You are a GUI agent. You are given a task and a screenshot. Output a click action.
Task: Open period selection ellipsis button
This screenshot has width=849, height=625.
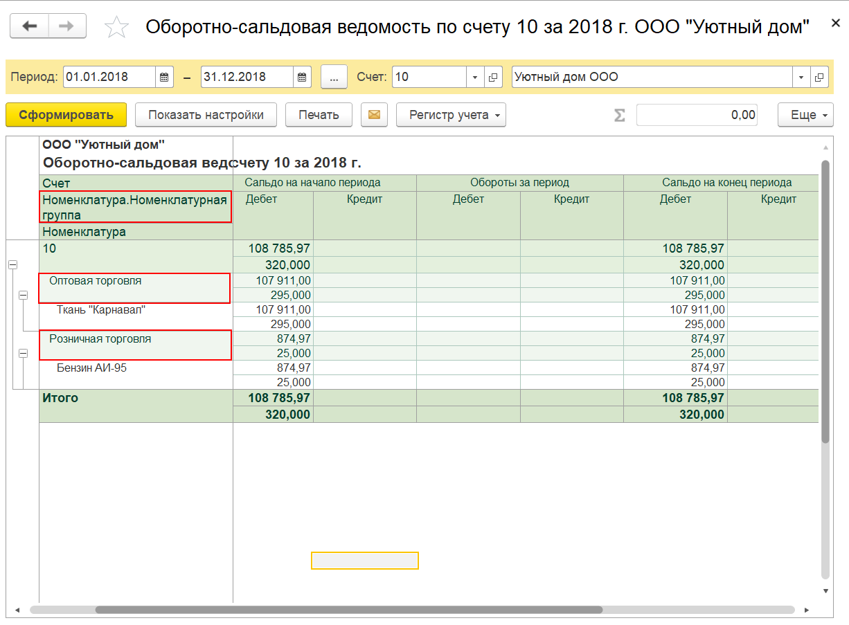[334, 77]
